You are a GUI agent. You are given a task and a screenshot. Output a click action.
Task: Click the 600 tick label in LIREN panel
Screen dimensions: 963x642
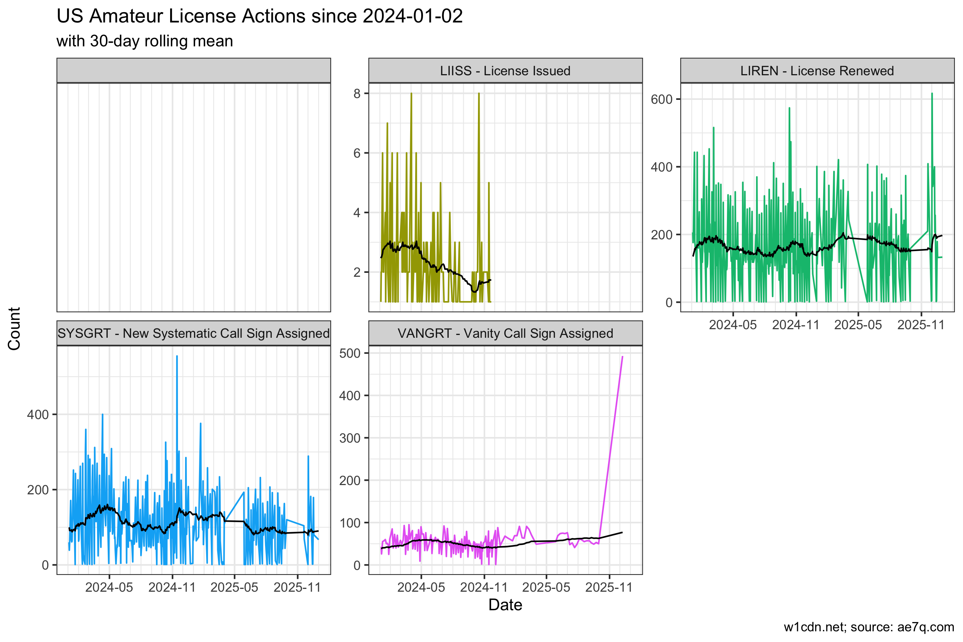click(662, 99)
